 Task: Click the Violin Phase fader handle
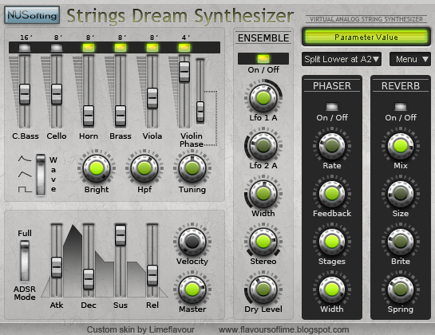(200, 112)
